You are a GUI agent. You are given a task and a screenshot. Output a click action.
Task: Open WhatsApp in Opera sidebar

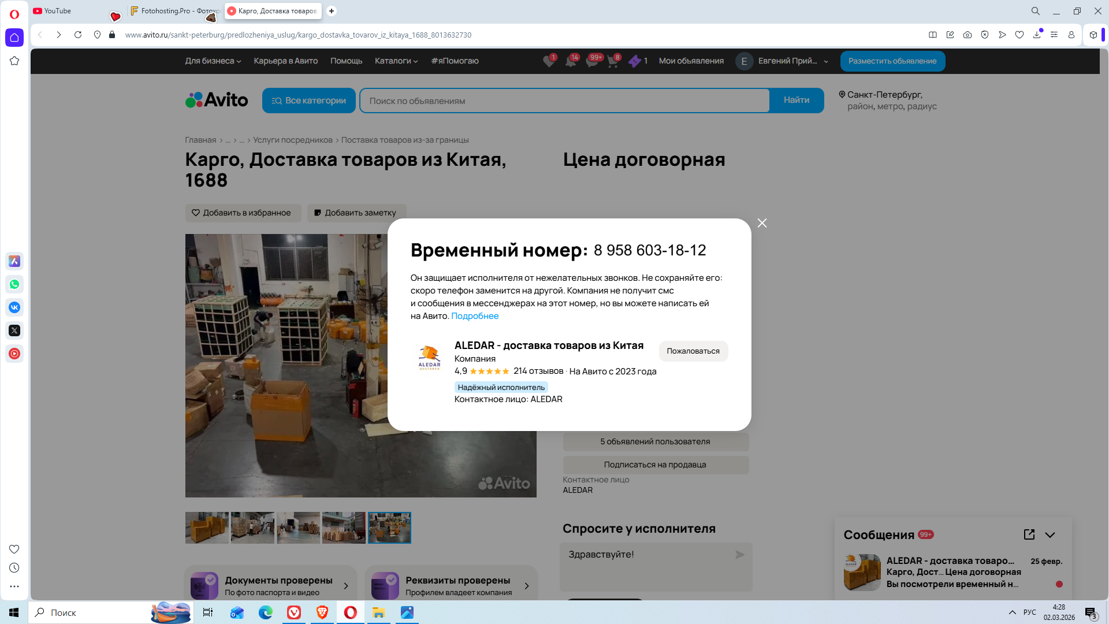click(x=14, y=284)
